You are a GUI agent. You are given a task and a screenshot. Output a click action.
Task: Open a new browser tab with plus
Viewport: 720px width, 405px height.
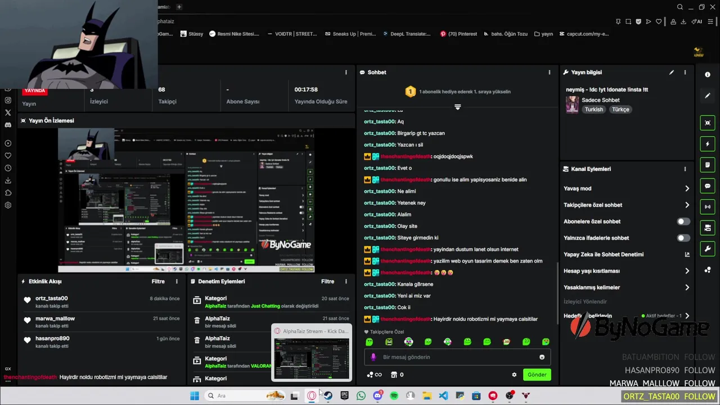[x=179, y=7]
